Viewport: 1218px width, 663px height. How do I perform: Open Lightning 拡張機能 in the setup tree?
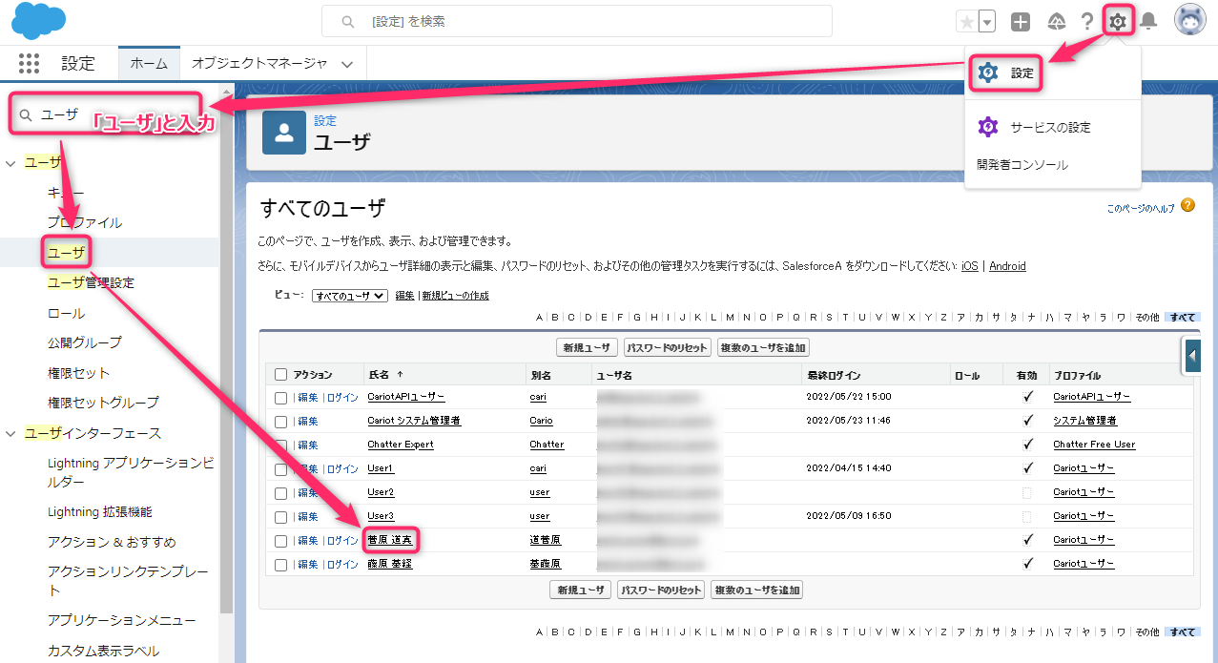point(100,512)
